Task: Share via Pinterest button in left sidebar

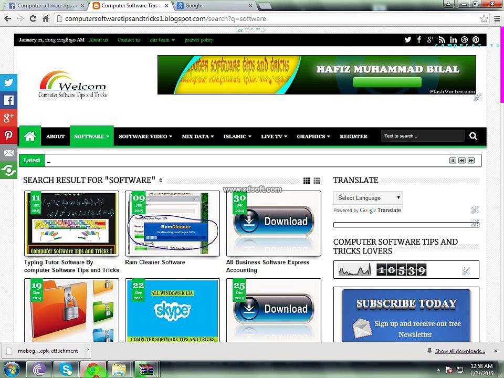Action: [x=8, y=135]
